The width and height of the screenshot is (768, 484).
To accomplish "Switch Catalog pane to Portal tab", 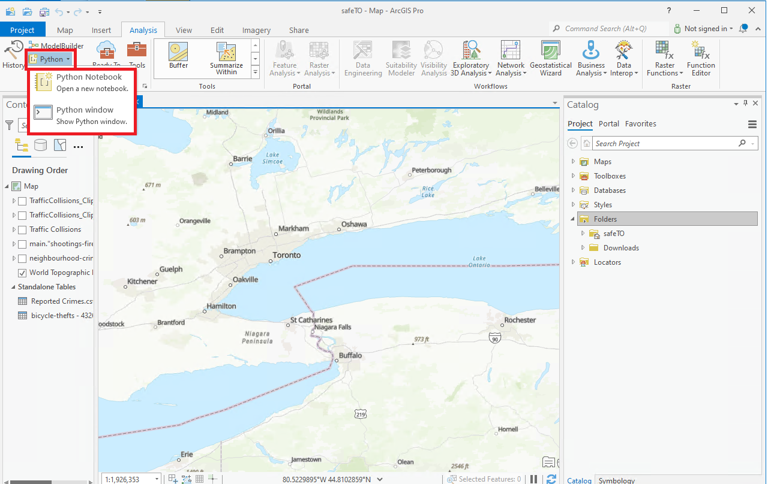I will pos(609,123).
